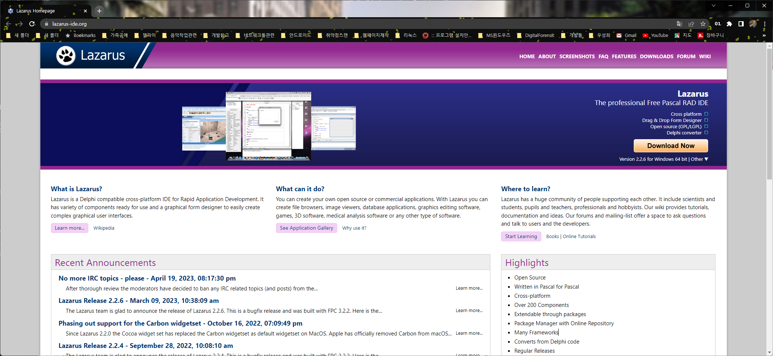Expand the Other versions dropdown arrow
This screenshot has height=356, width=773.
tap(706, 159)
